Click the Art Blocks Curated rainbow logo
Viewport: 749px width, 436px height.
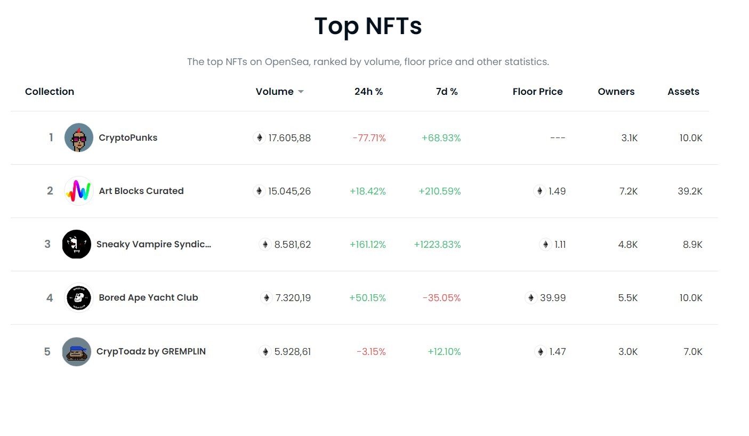tap(79, 191)
